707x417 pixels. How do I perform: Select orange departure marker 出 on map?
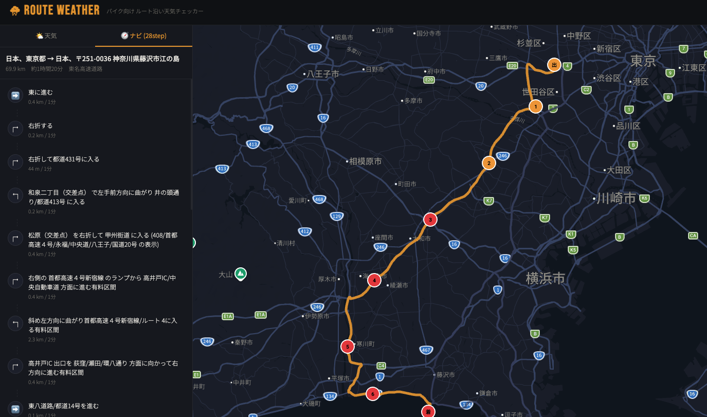pos(554,65)
